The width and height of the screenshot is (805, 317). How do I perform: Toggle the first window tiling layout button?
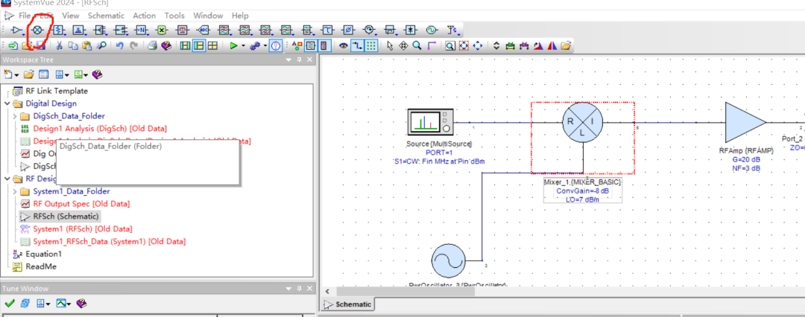[185, 45]
